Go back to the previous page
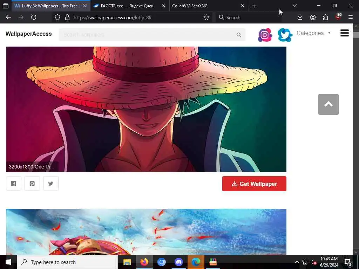The width and height of the screenshot is (359, 269). coord(8,18)
